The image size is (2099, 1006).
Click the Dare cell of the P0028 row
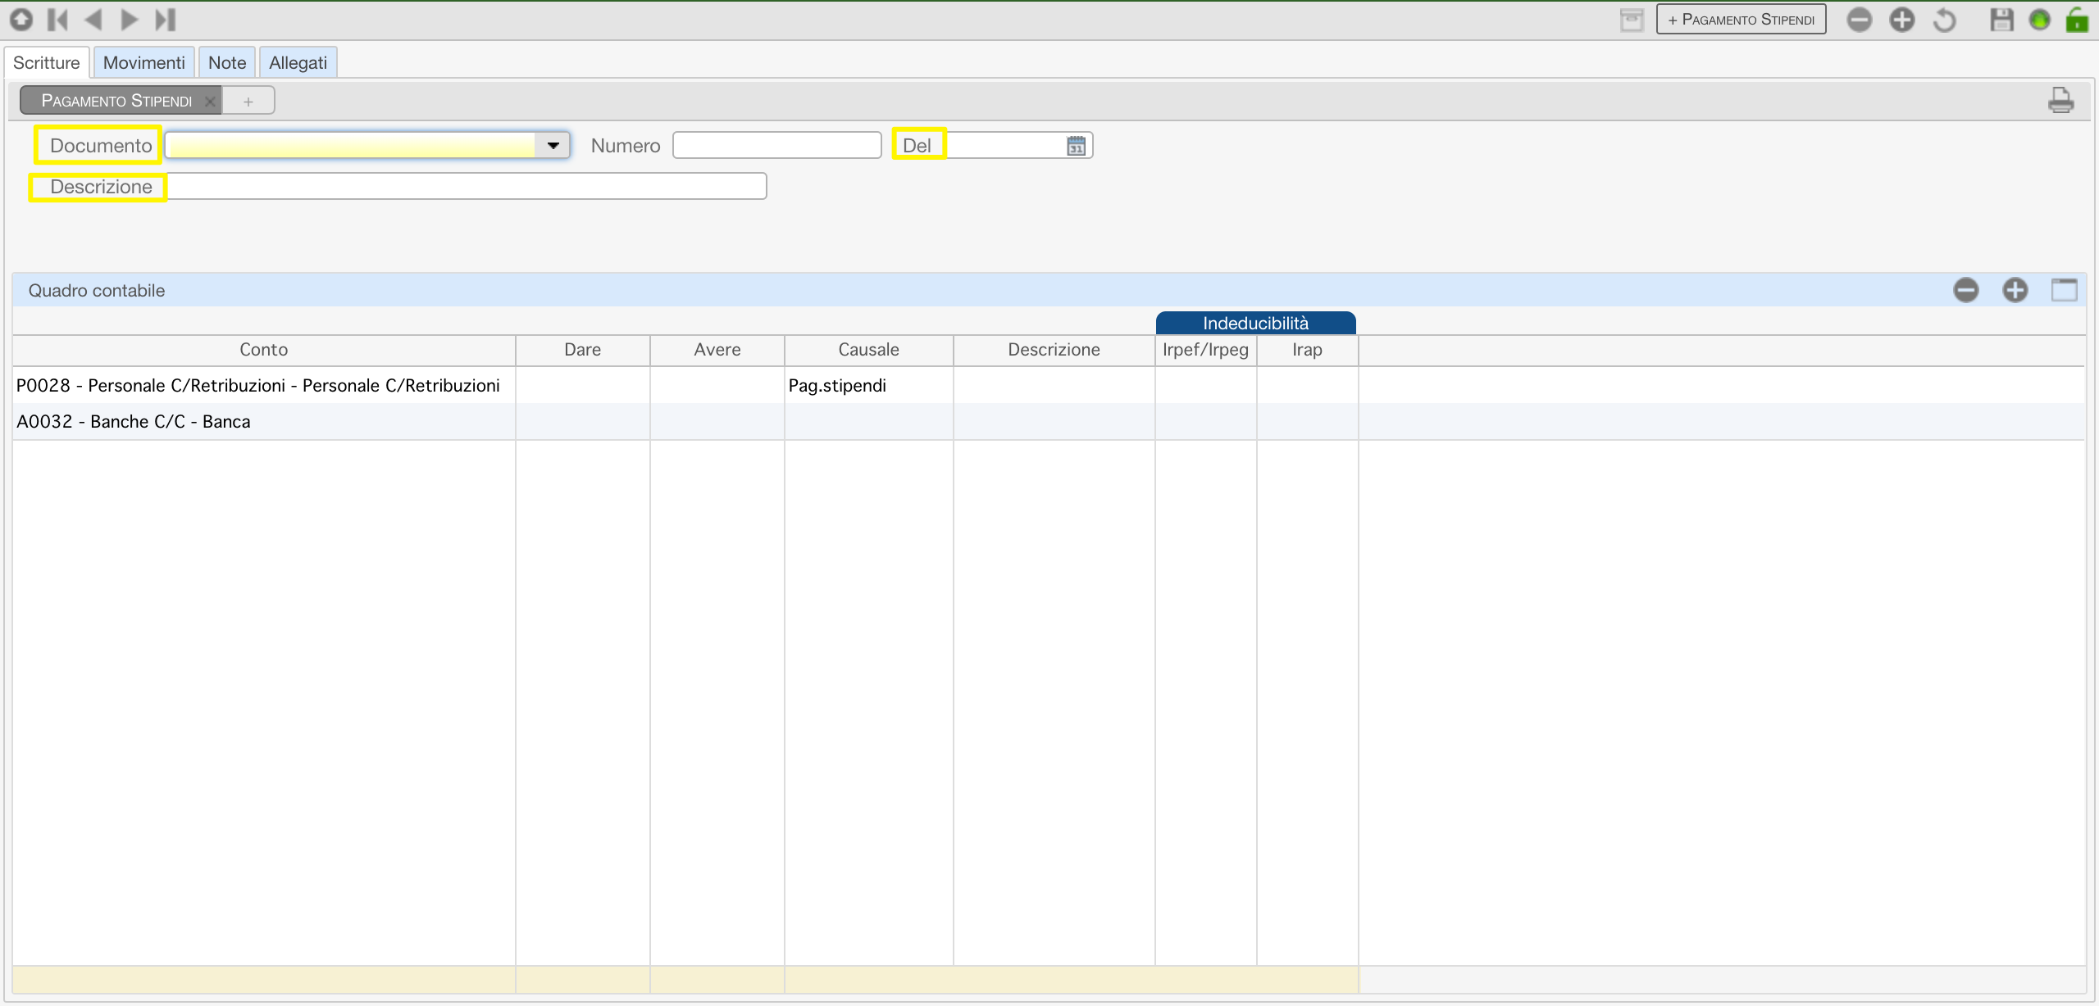tap(583, 385)
